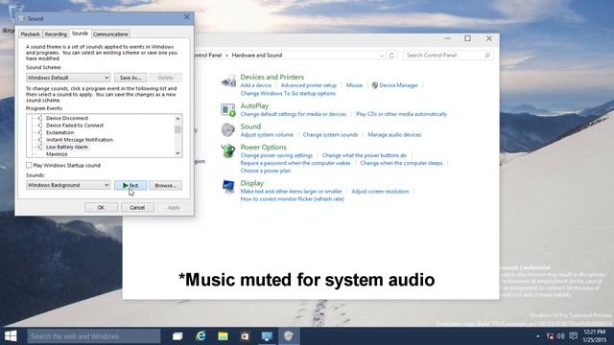Open Task View on the taskbar

coord(177,336)
